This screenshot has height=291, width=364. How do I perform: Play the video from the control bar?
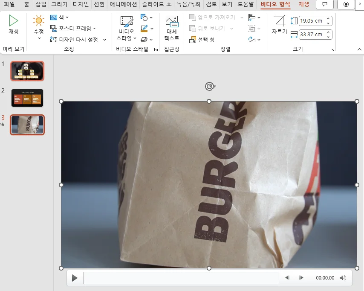pos(75,278)
